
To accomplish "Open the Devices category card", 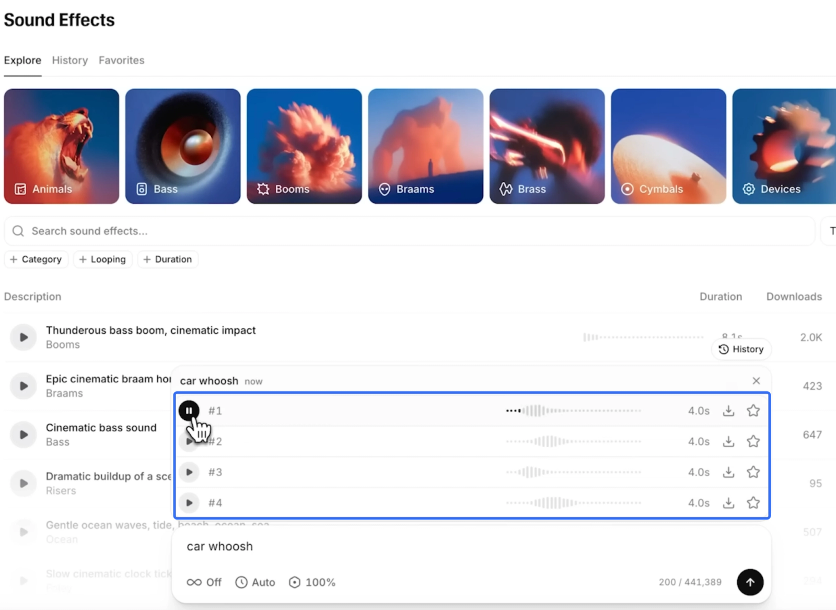I will 784,146.
